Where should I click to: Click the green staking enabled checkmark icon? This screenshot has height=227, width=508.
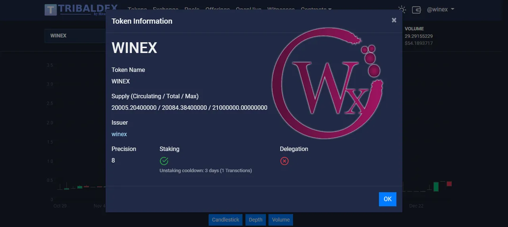164,161
